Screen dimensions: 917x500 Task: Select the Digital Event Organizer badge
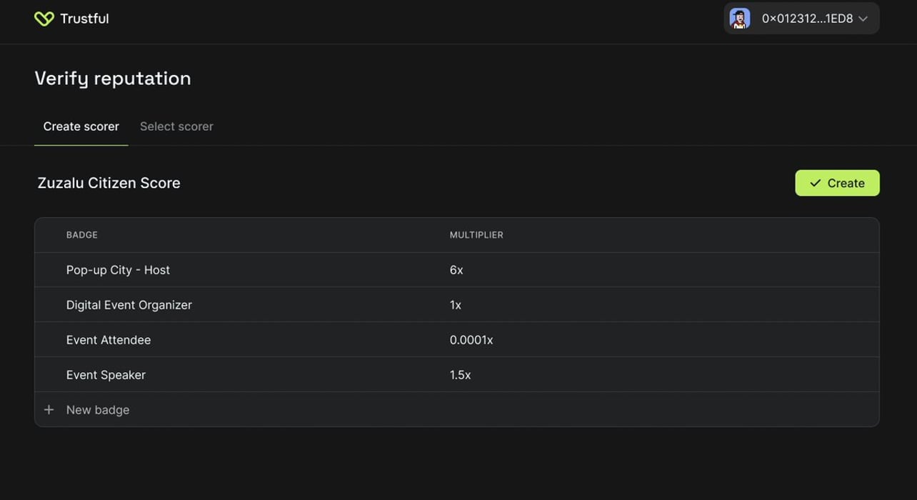129,305
